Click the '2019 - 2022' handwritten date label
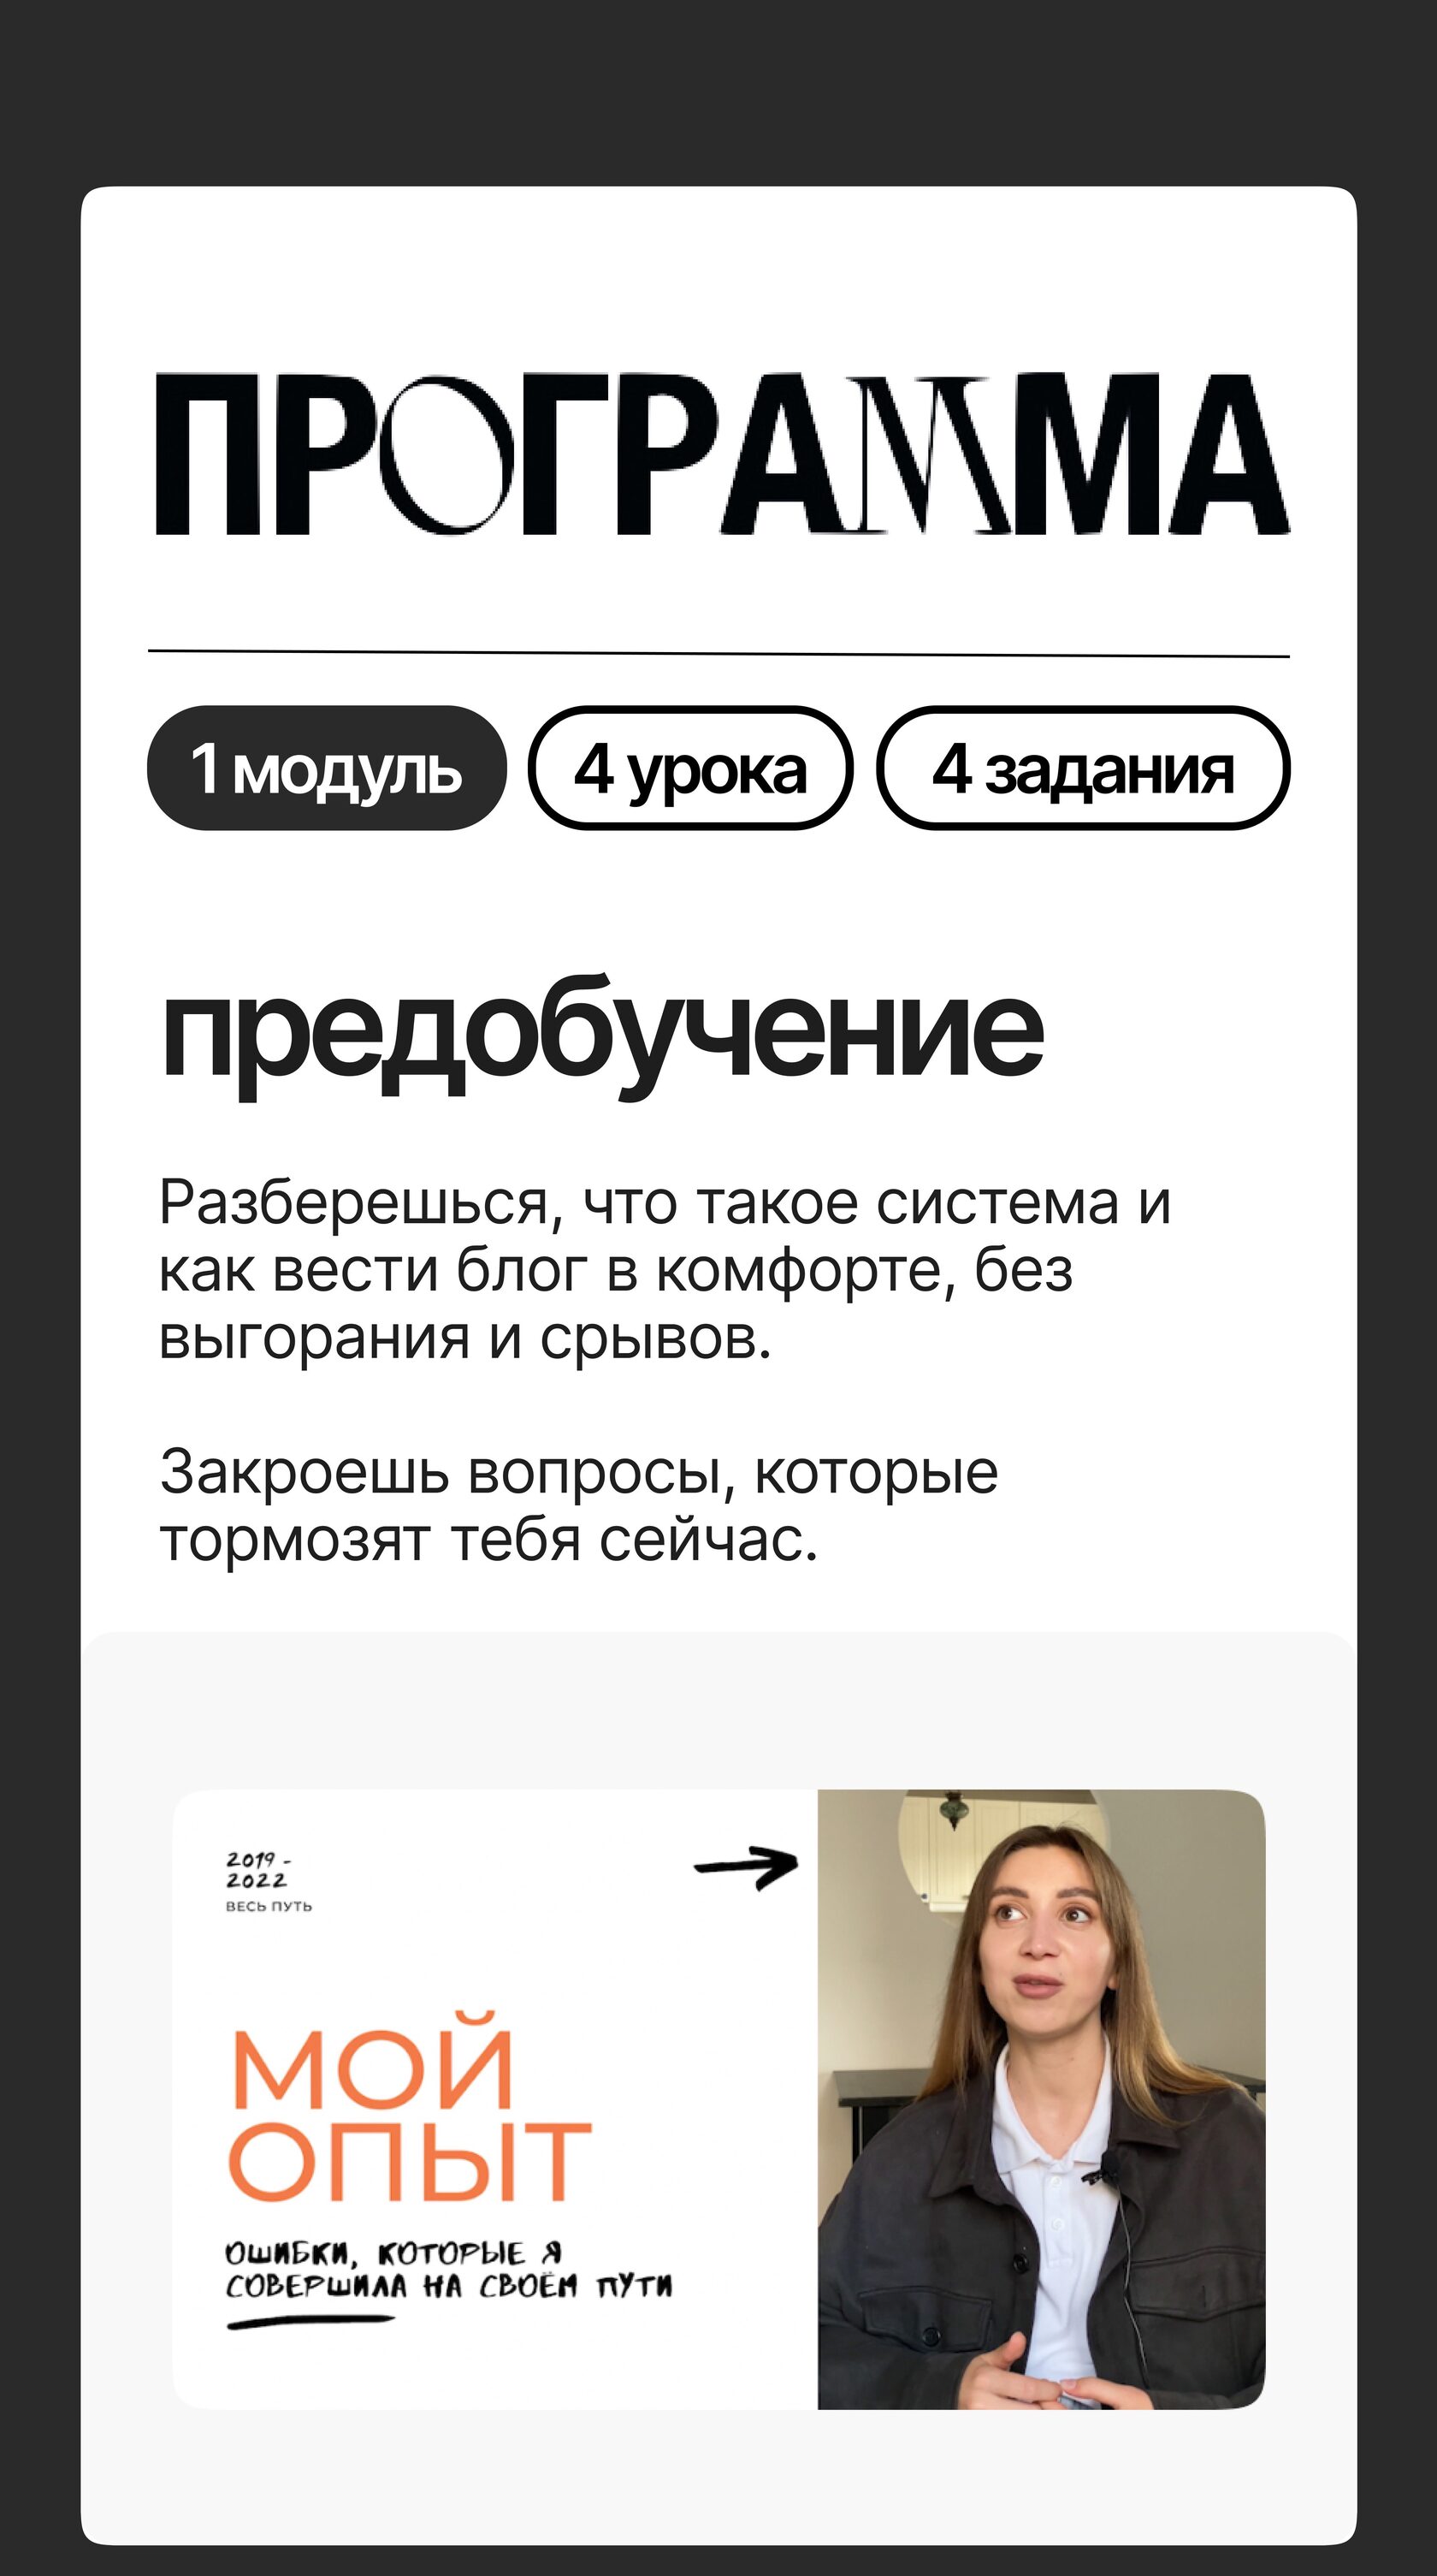 (x=257, y=1870)
